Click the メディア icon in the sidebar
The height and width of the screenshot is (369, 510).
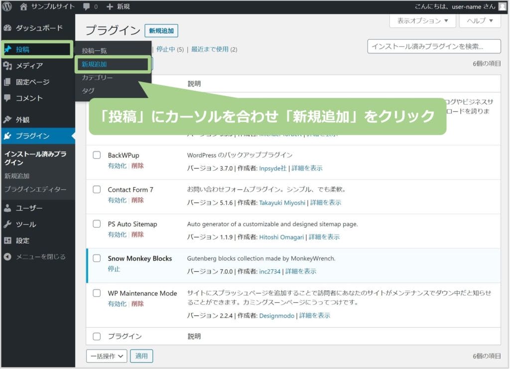7,66
